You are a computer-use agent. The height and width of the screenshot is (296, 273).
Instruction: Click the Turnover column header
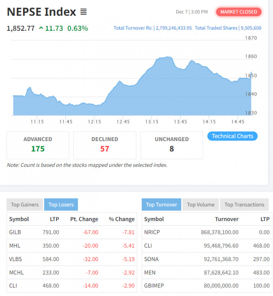tap(227, 219)
